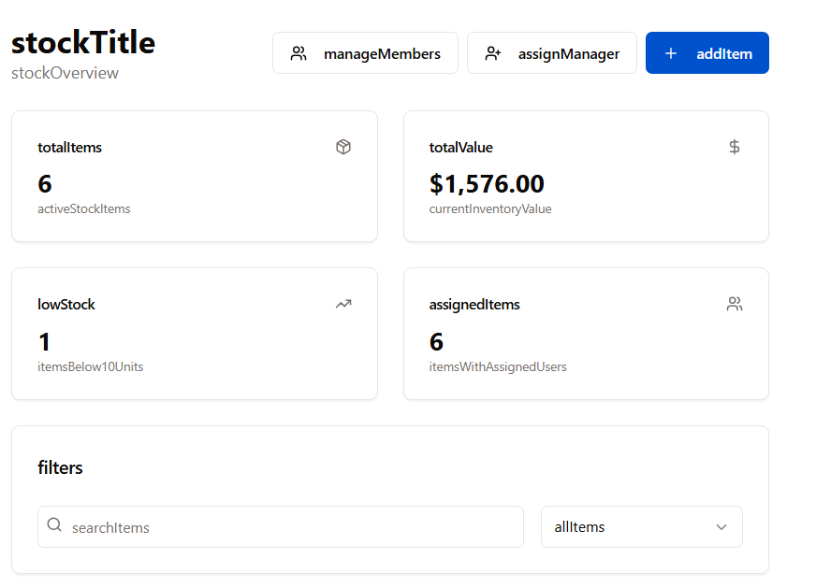Open the manageMembers dialog
Screen dimensions: 816x588
tap(365, 53)
